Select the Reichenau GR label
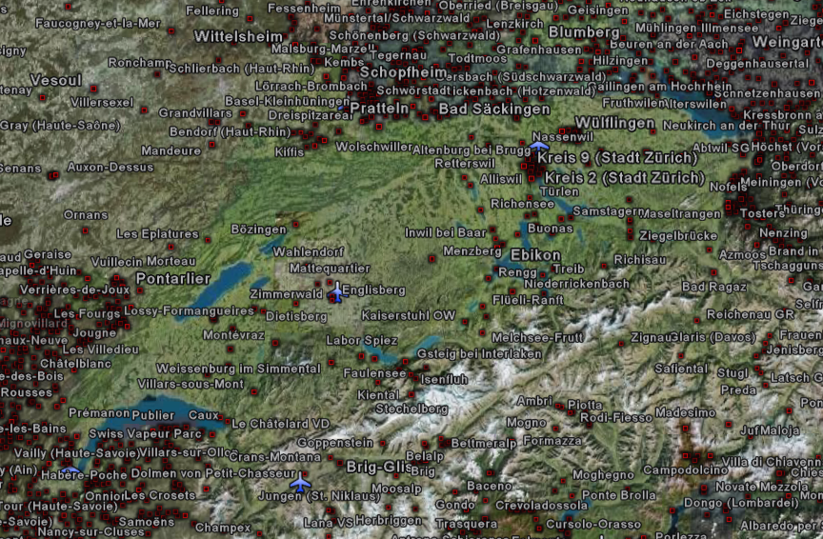Image resolution: width=823 pixels, height=539 pixels. [x=750, y=314]
